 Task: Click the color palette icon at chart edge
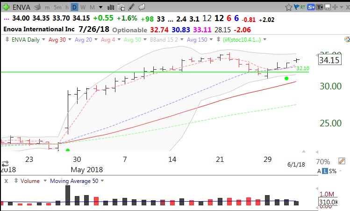click(x=347, y=40)
